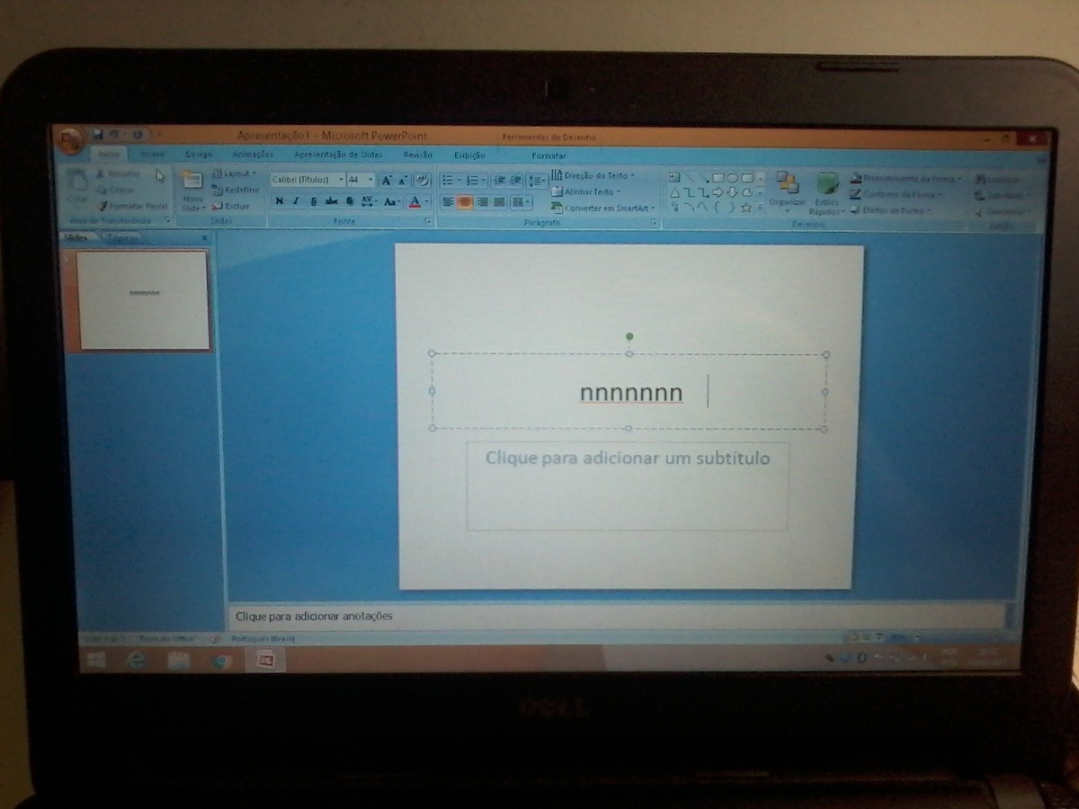Image resolution: width=1079 pixels, height=809 pixels.
Task: Open the Formatar drawing tools tab
Action: (x=548, y=156)
